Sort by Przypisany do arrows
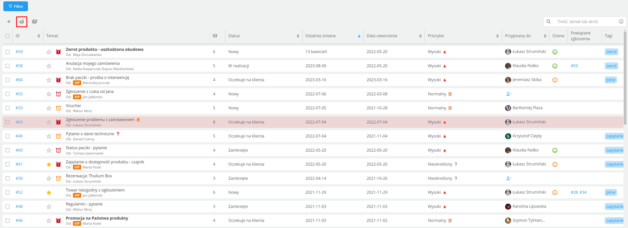The image size is (628, 228). point(545,36)
